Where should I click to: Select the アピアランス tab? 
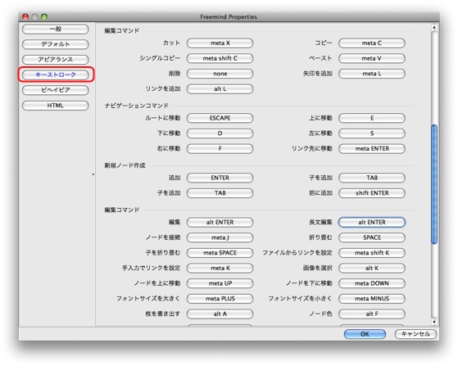click(56, 60)
